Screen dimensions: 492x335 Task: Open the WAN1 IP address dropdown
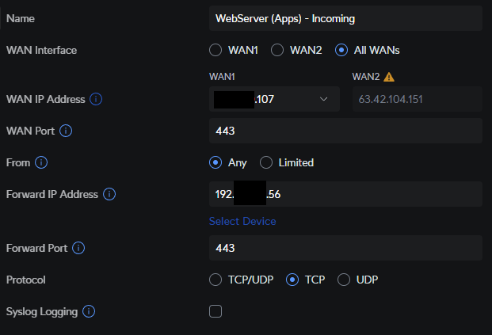pos(323,99)
